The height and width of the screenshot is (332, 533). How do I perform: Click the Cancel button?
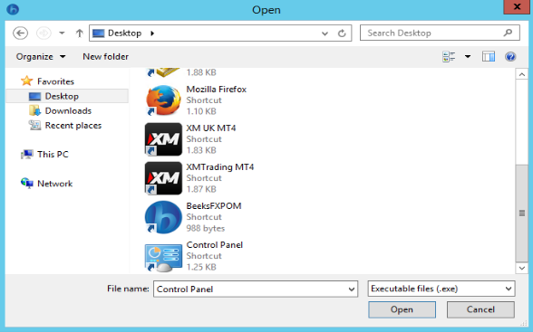pos(480,309)
